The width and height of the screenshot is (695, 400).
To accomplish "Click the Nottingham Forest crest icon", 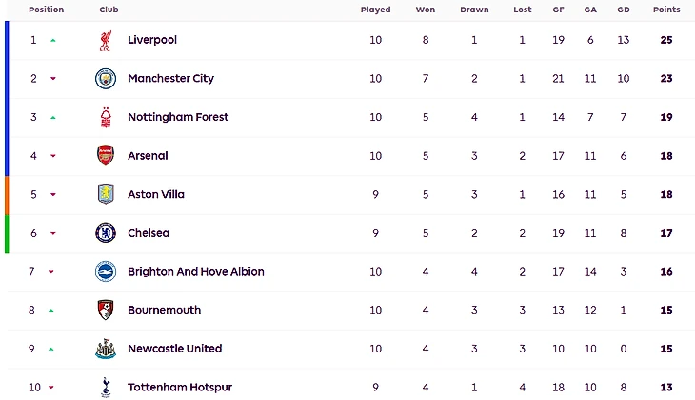I will tap(105, 118).
